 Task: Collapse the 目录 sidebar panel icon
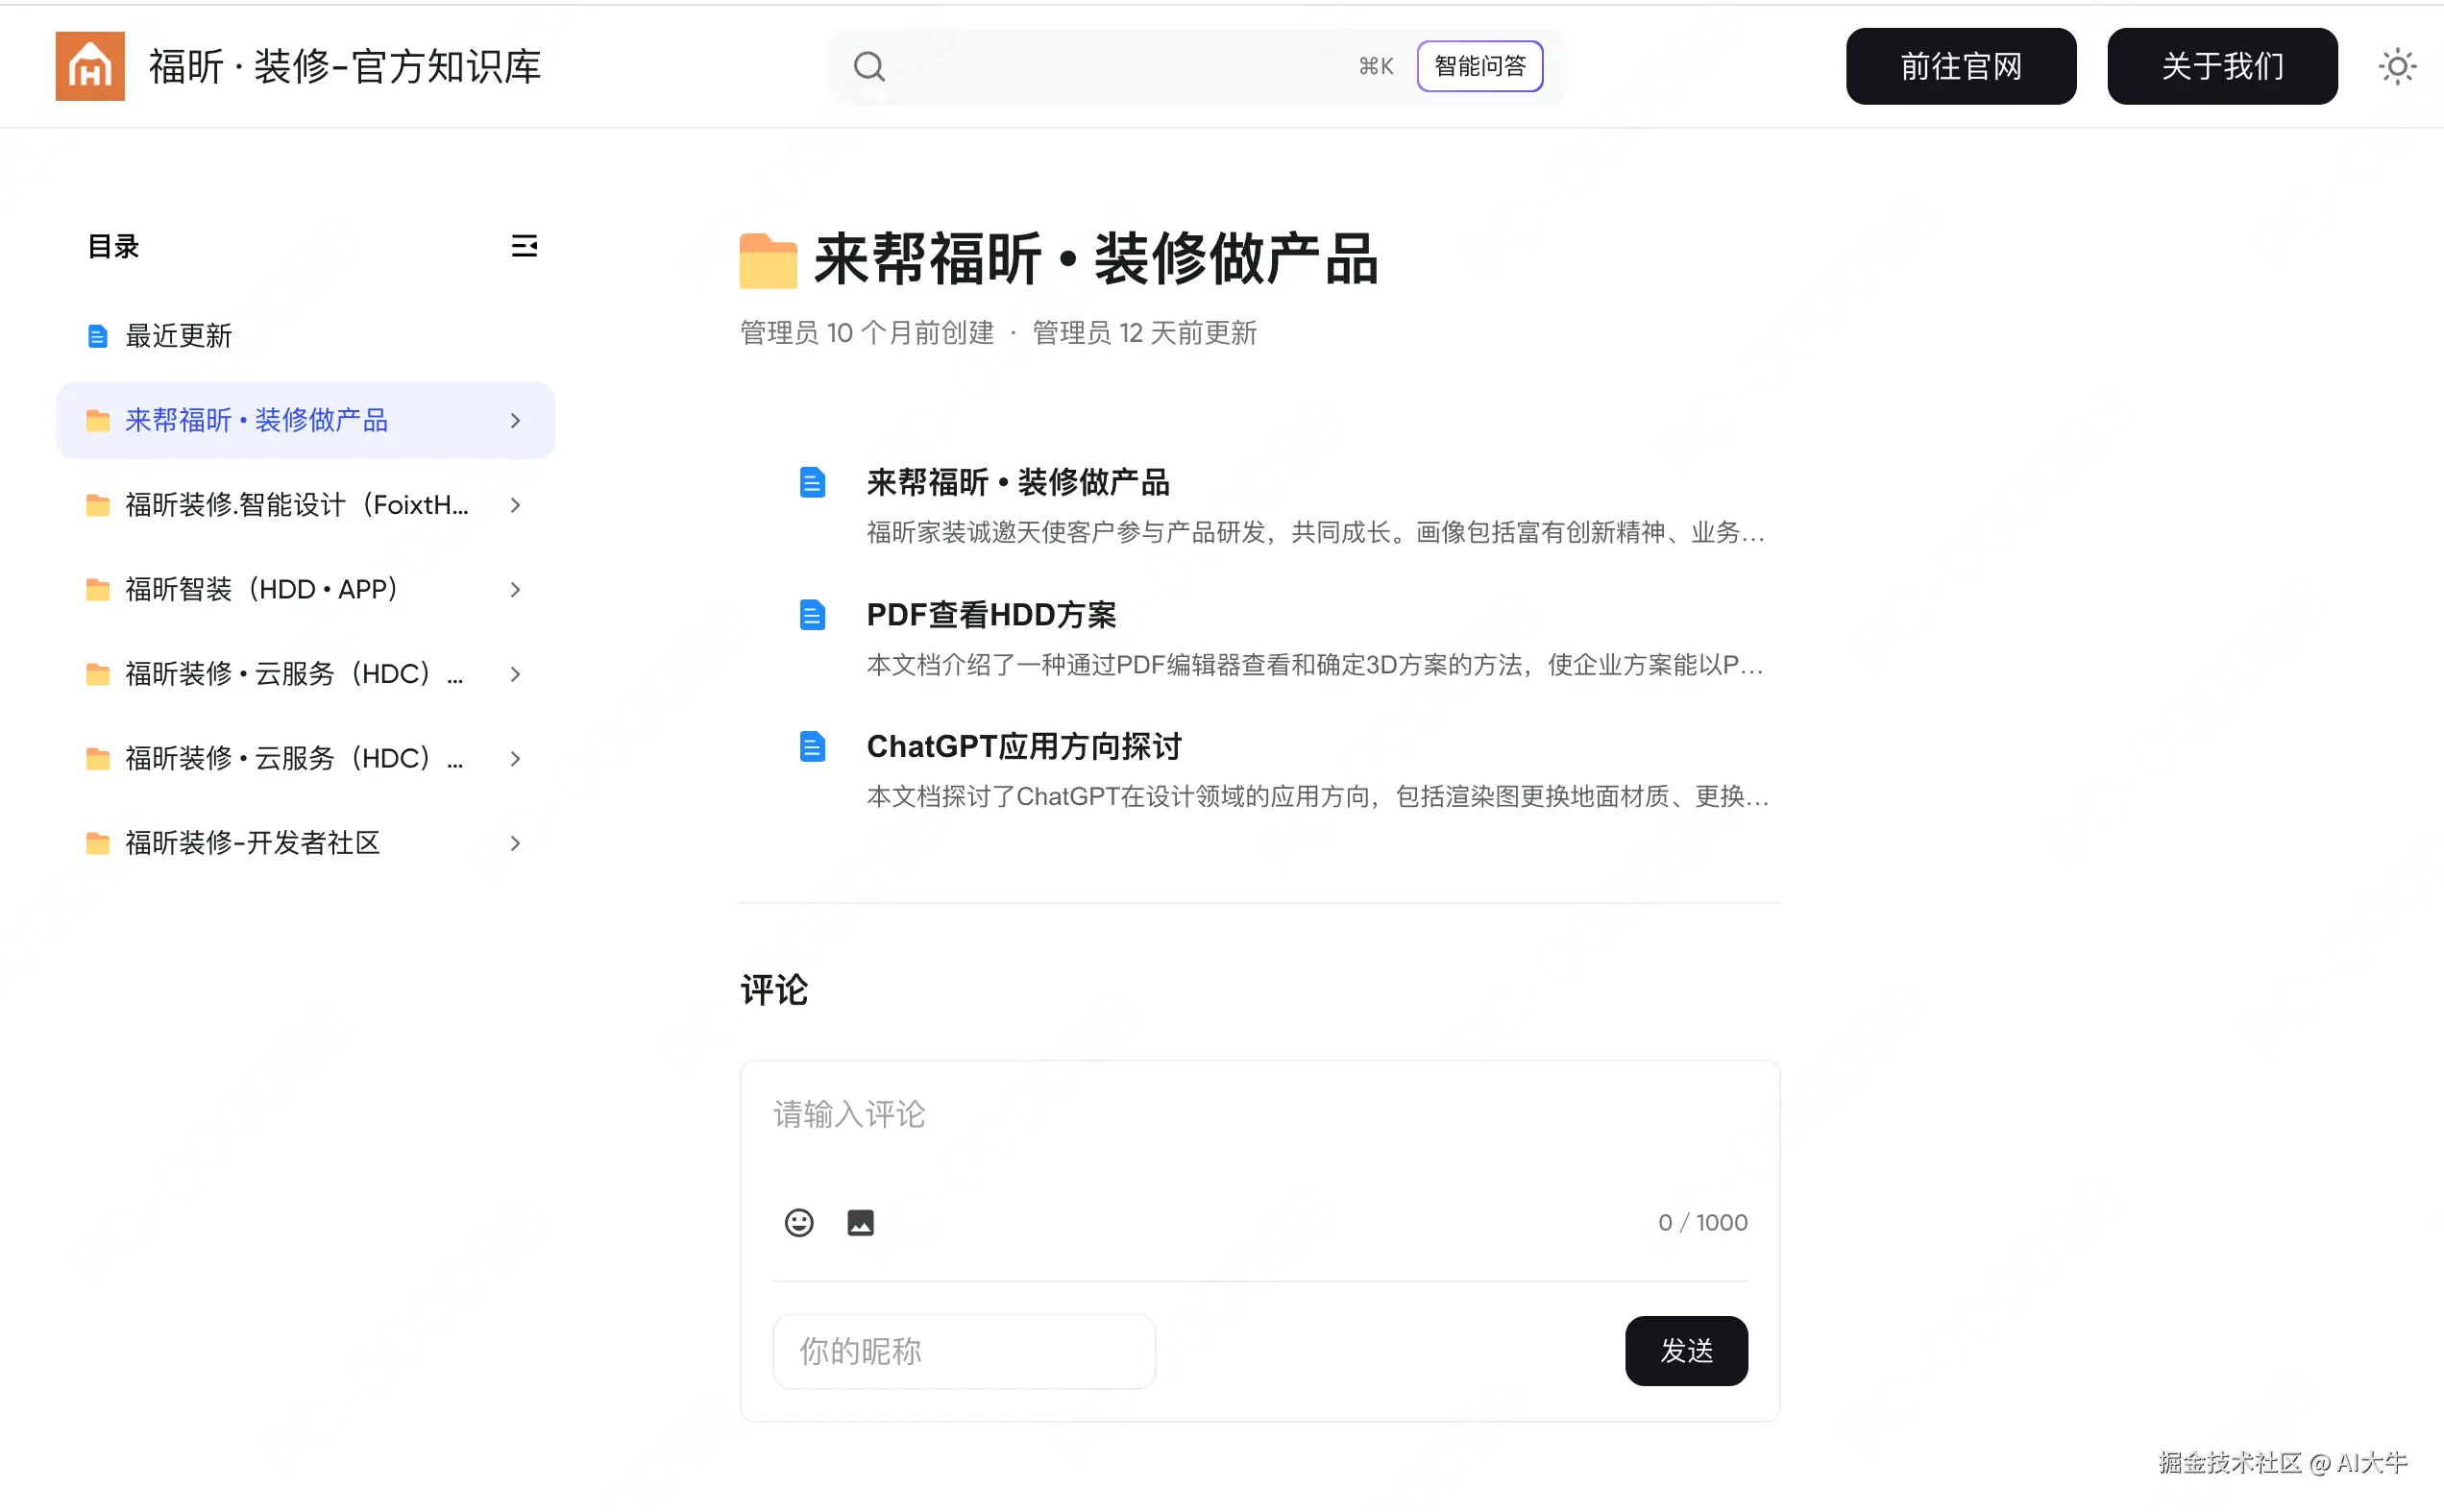coord(524,246)
